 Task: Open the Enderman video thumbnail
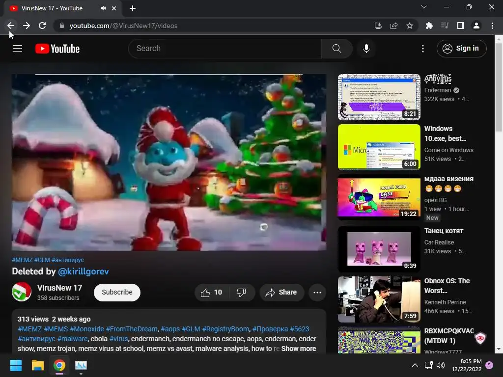379,97
